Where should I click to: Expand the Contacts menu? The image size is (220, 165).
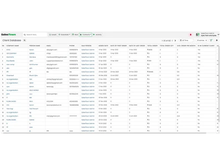(86, 35)
